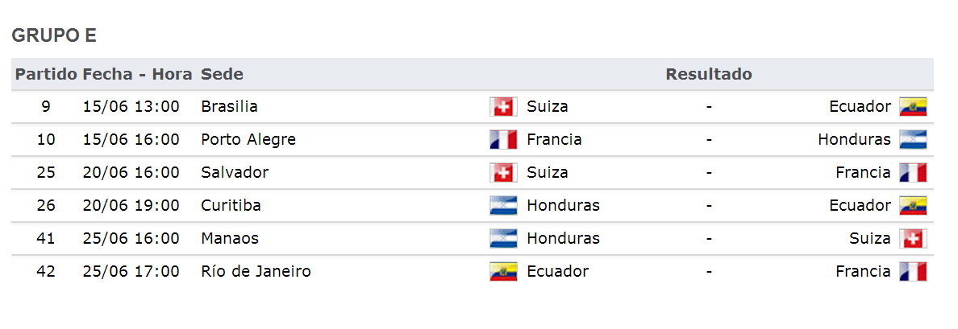Click Switzerland flag in match 9 row

tap(503, 107)
